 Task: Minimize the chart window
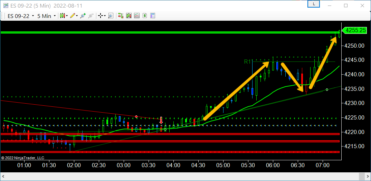point(330,5)
